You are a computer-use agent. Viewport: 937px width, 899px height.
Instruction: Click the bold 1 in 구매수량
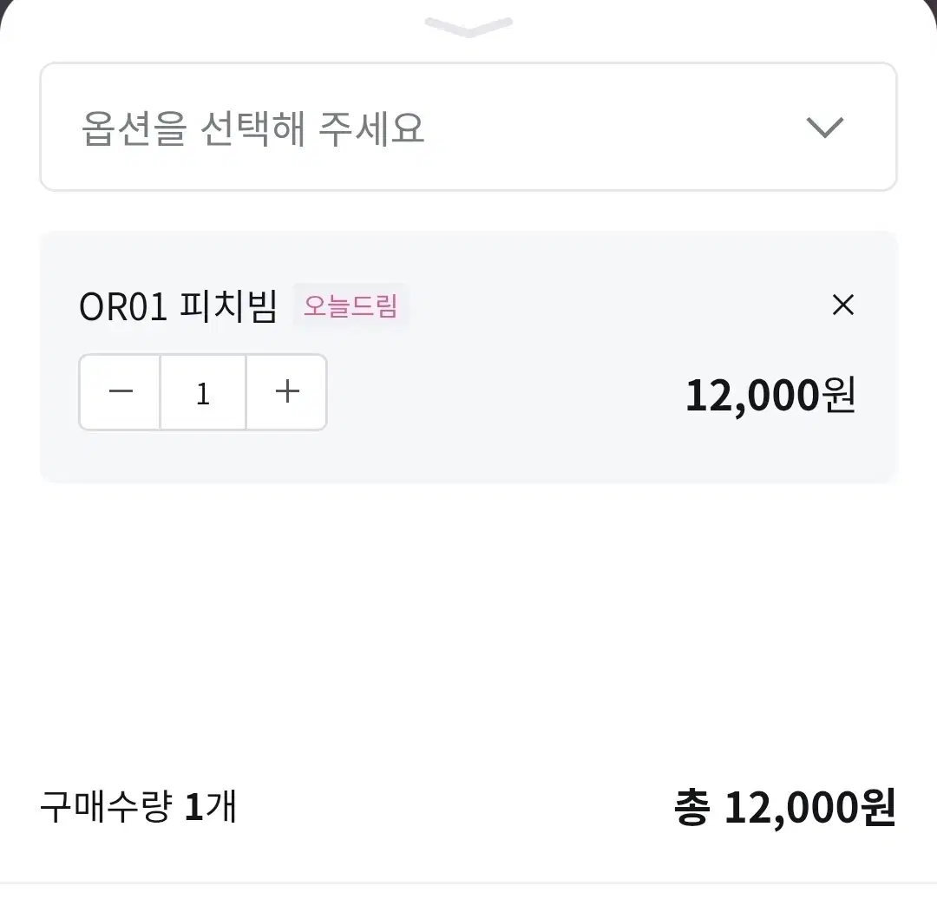click(x=193, y=807)
